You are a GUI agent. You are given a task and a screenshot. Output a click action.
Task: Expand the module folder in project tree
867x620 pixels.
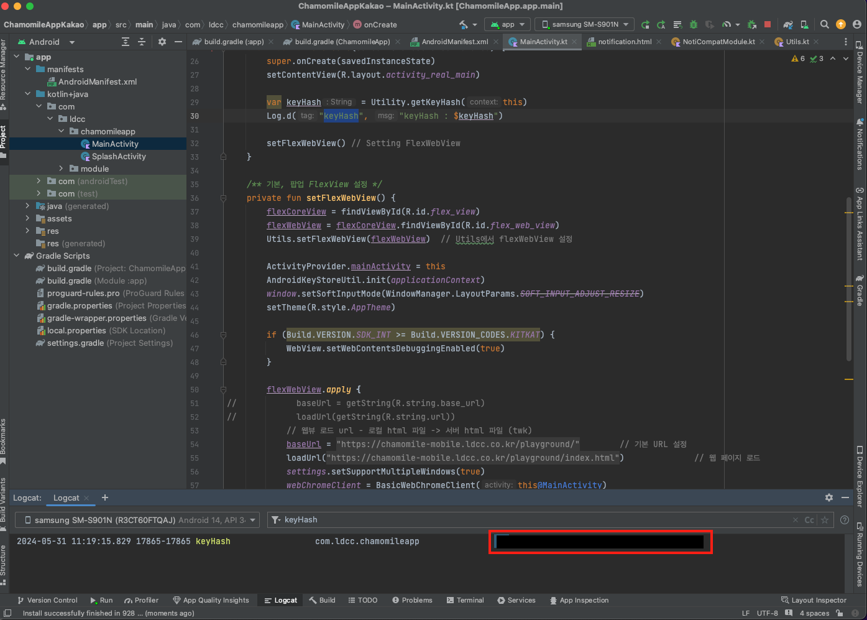(x=61, y=169)
